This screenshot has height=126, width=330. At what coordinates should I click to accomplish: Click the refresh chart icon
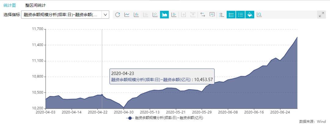pyautogui.click(x=118, y=15)
